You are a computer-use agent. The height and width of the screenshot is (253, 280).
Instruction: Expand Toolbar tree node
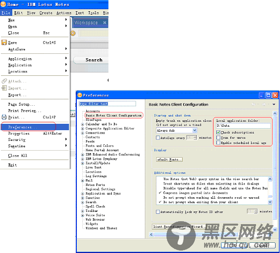(x=83, y=211)
